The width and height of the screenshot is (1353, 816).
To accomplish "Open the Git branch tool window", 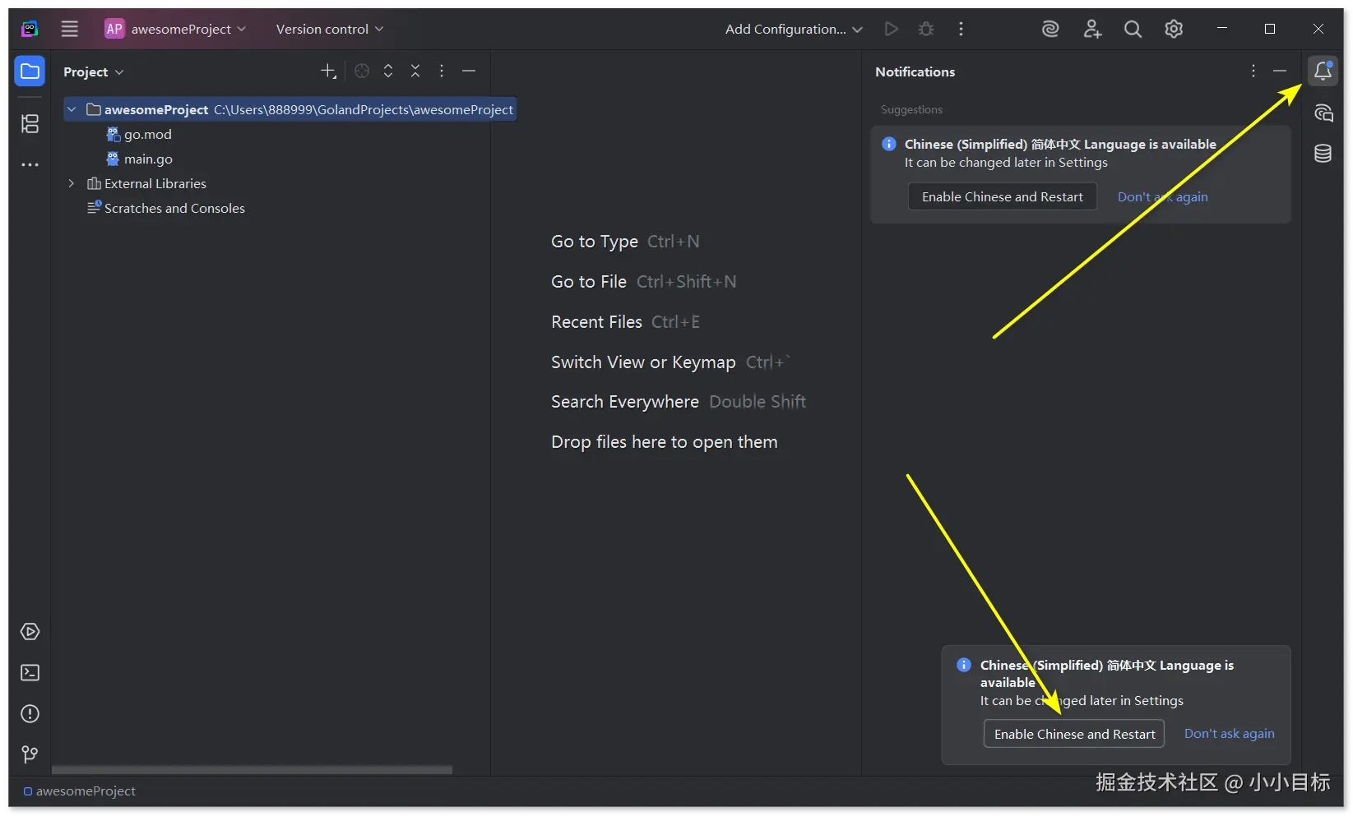I will pyautogui.click(x=30, y=754).
